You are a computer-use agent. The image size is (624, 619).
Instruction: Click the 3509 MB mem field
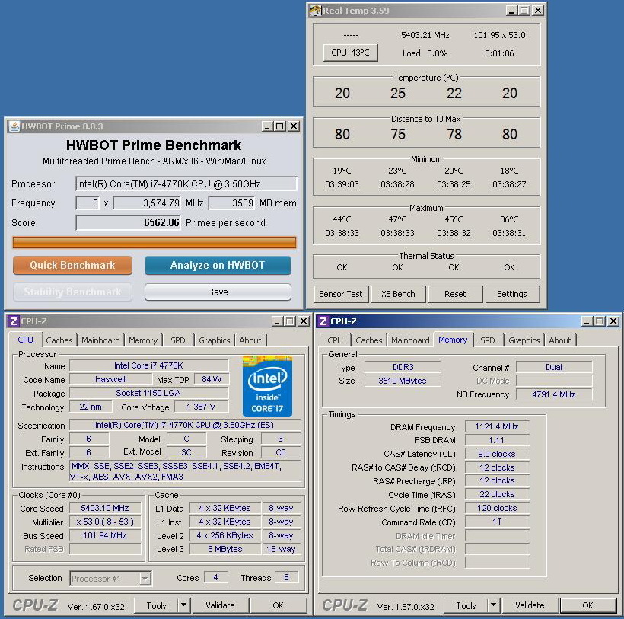tap(232, 203)
